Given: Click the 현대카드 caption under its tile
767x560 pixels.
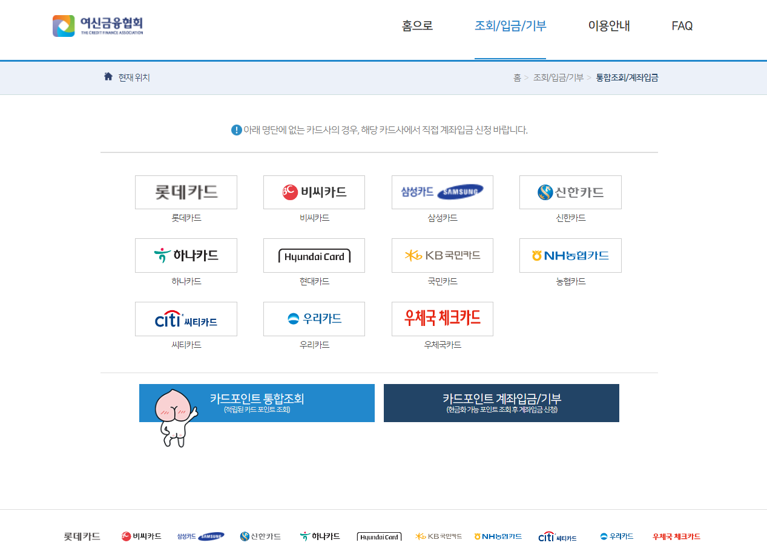Looking at the screenshot, I should click(x=315, y=281).
